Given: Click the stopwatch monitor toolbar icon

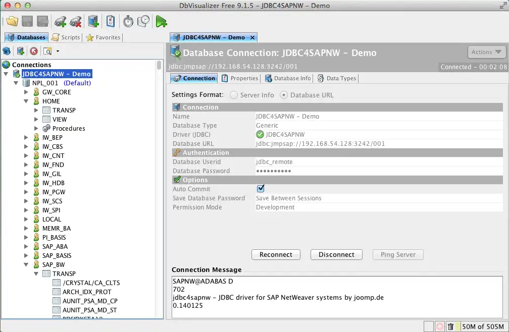Looking at the screenshot, I should click(128, 21).
